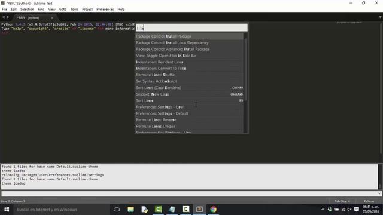Screen dimensions: 383x215
Task: Open the tab list dropdown arrow
Action: pyautogui.click(x=380, y=17)
